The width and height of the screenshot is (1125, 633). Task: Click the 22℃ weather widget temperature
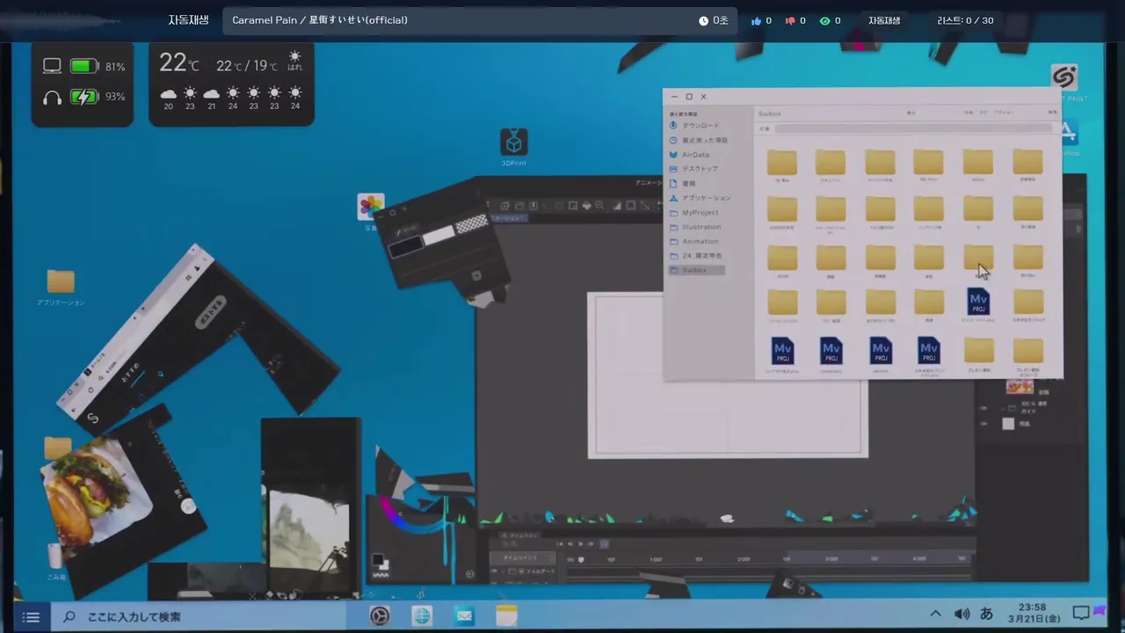click(x=179, y=63)
